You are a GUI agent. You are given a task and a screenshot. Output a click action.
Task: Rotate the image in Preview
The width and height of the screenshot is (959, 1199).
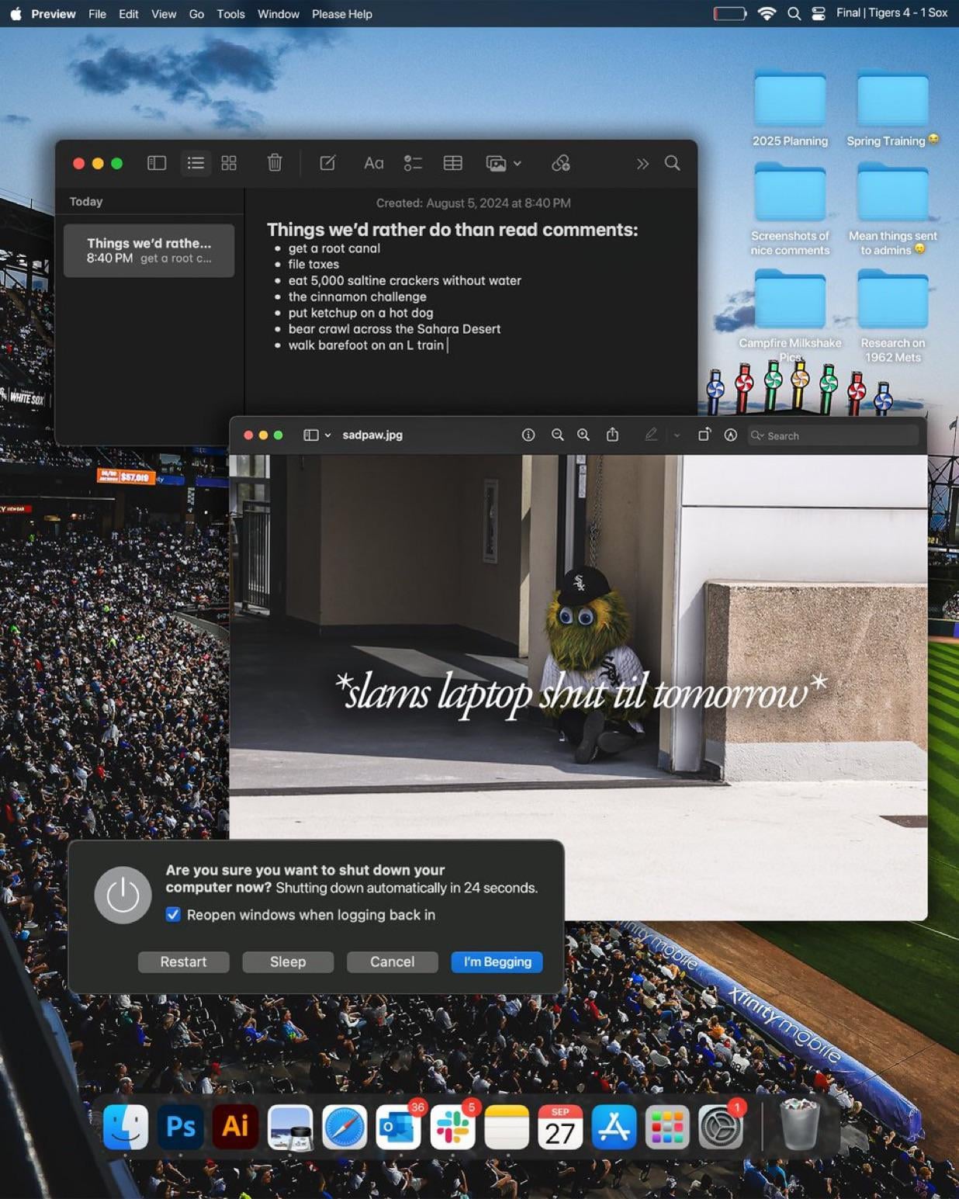704,435
